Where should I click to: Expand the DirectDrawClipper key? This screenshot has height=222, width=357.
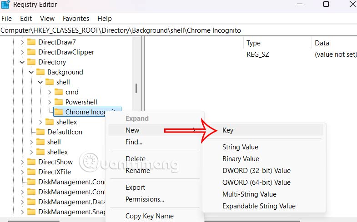22,52
